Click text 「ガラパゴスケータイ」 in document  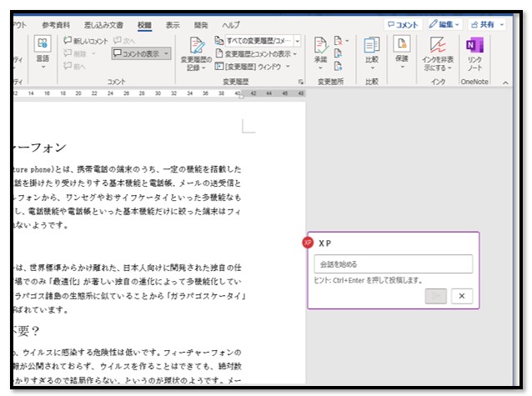click(206, 296)
